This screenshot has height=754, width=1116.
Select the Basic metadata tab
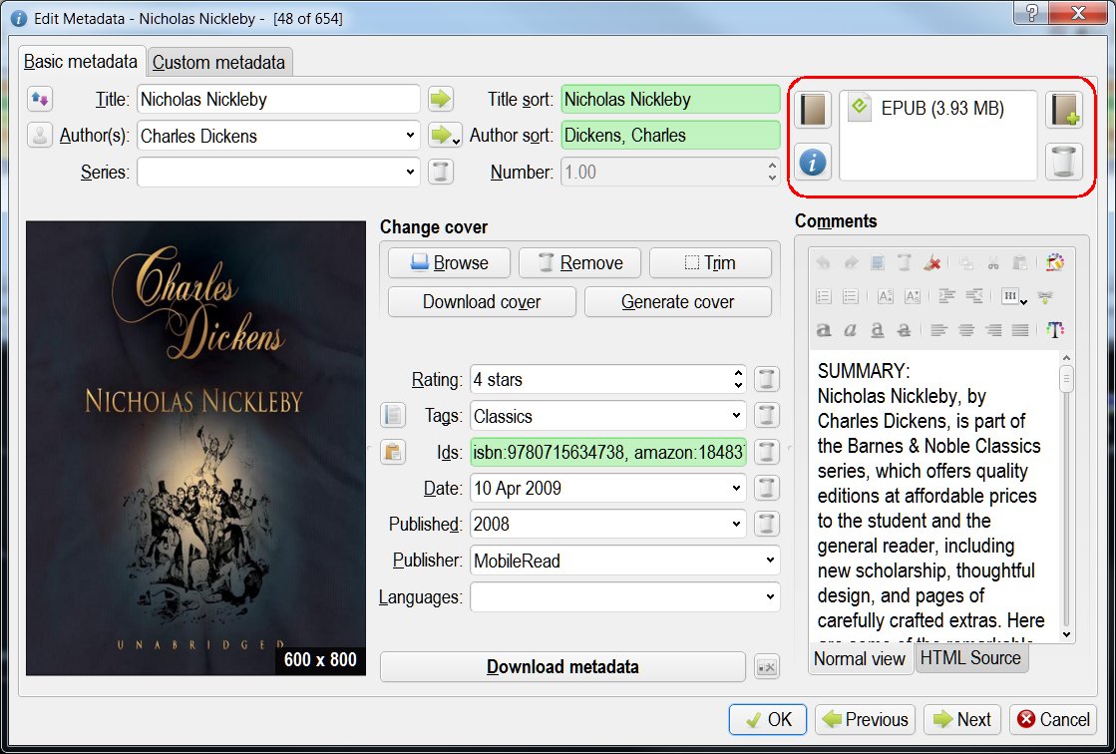pyautogui.click(x=81, y=61)
